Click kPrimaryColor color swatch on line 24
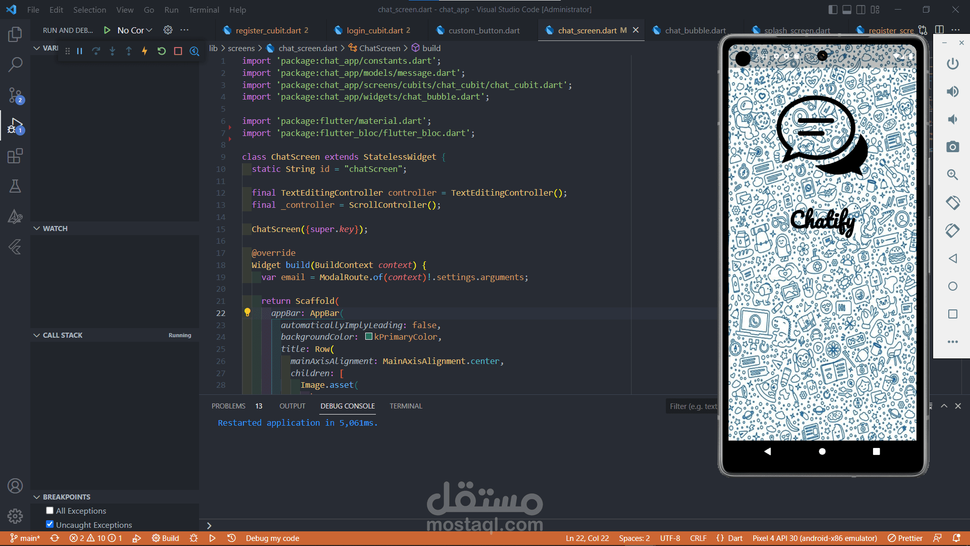The image size is (970, 546). [x=369, y=337]
